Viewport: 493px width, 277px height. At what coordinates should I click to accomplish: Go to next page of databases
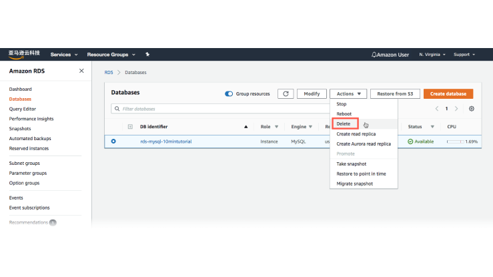point(456,108)
